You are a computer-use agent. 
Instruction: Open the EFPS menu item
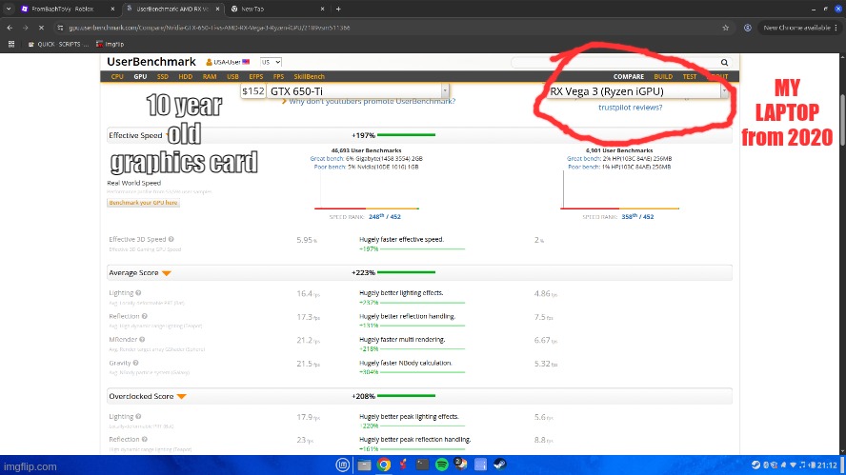[255, 76]
